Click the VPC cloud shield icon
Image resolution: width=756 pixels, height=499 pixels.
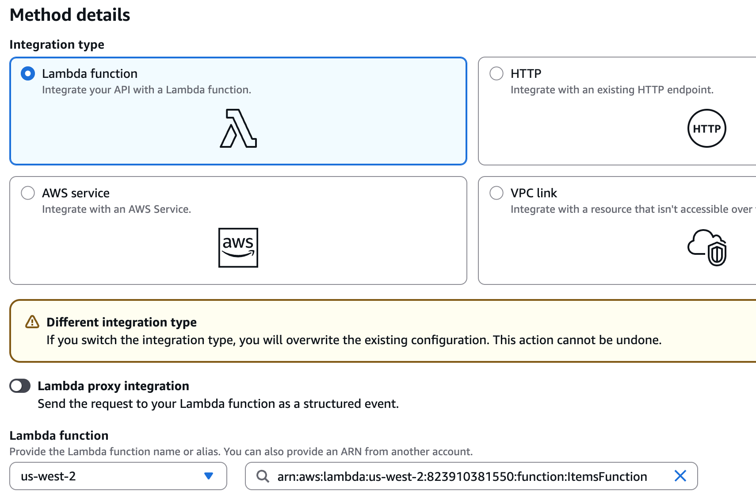(707, 248)
